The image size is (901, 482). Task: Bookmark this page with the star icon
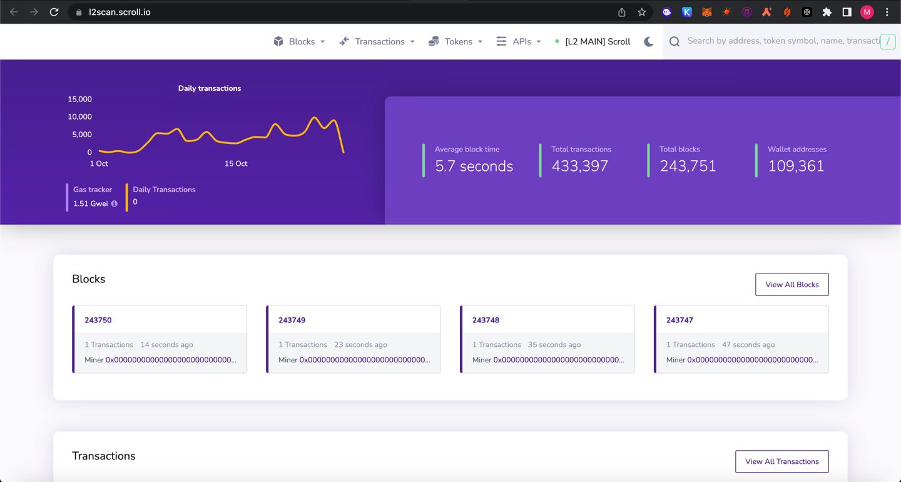tap(641, 12)
